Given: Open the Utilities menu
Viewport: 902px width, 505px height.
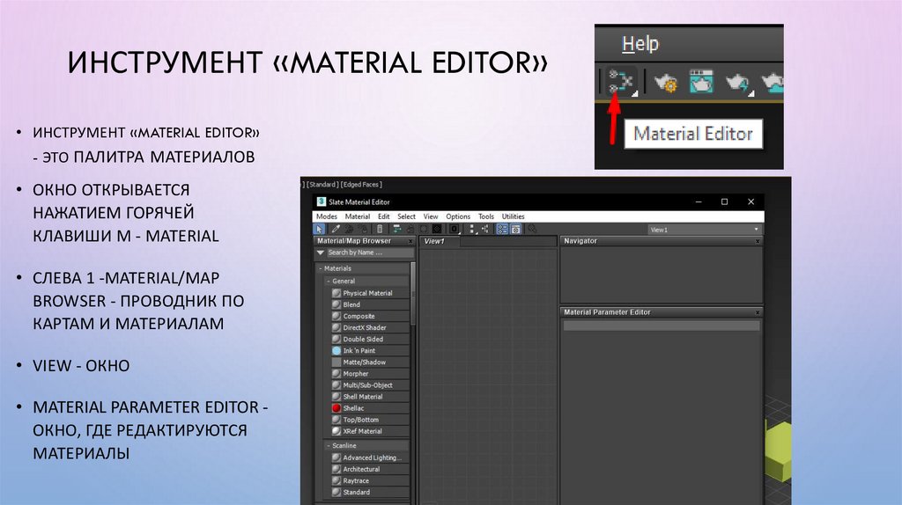Looking at the screenshot, I should click(x=513, y=216).
